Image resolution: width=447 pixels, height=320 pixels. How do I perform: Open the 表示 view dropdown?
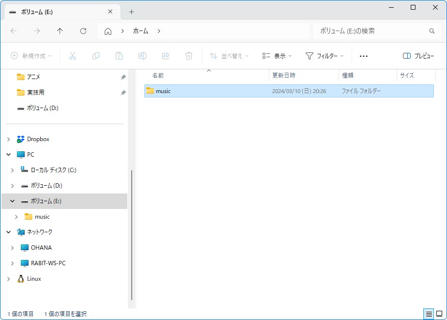pos(277,56)
